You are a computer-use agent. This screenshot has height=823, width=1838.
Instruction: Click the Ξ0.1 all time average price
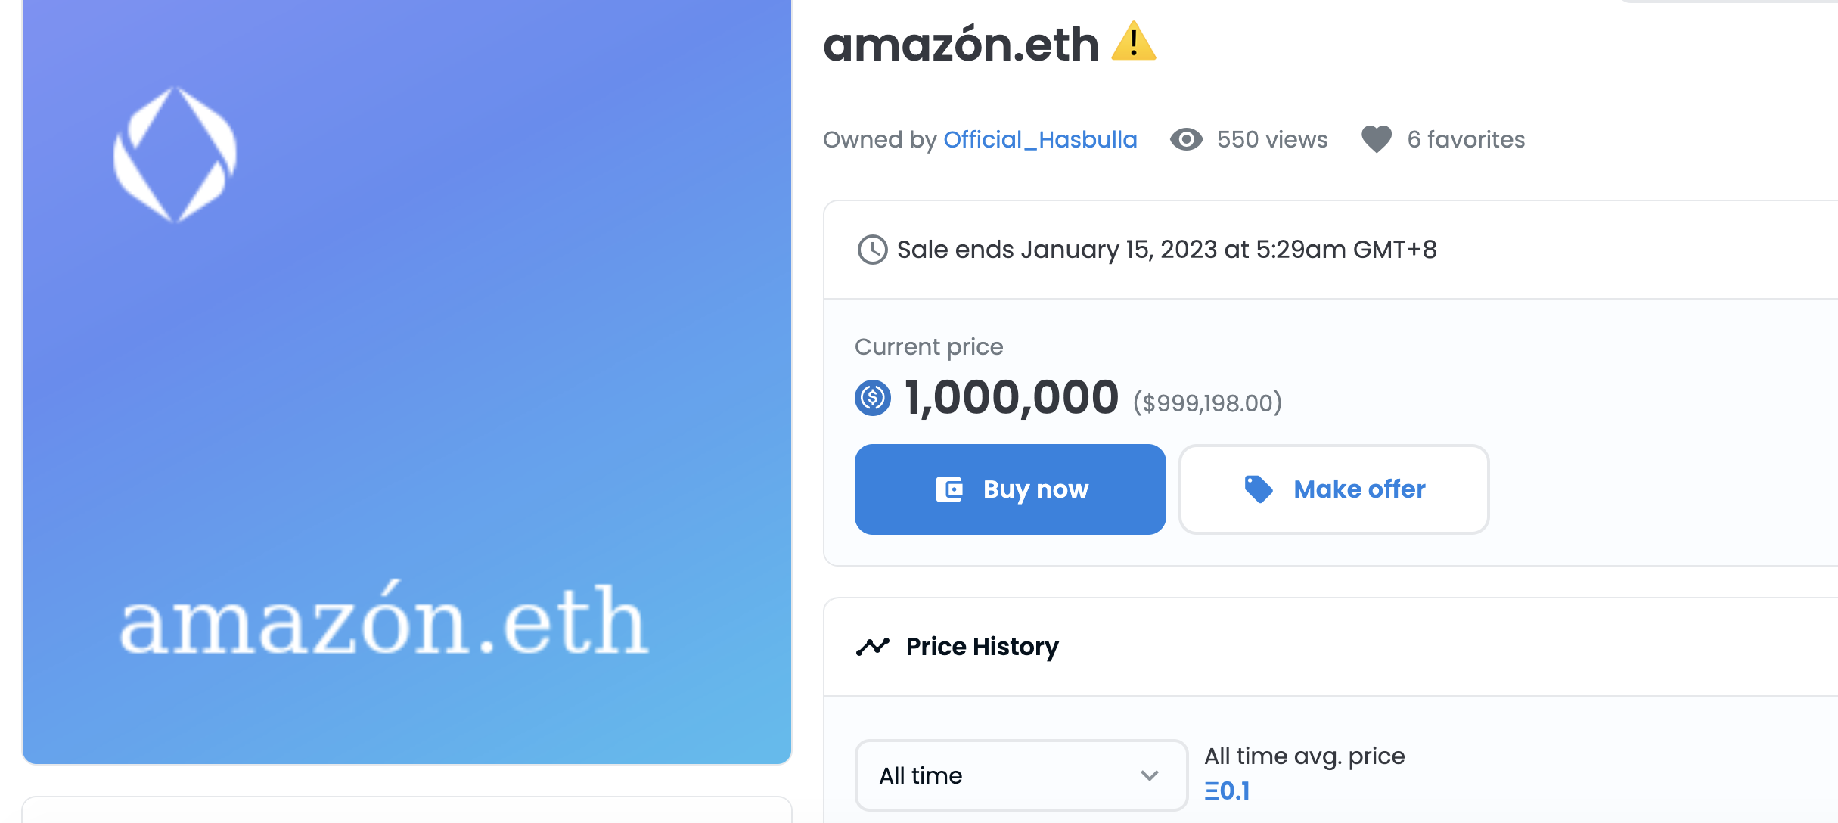(x=1227, y=790)
